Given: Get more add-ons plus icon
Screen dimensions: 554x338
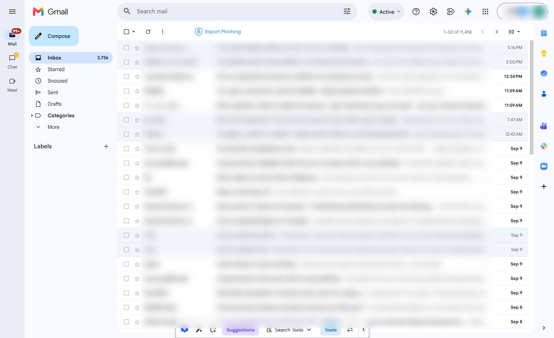Looking at the screenshot, I should point(544,186).
